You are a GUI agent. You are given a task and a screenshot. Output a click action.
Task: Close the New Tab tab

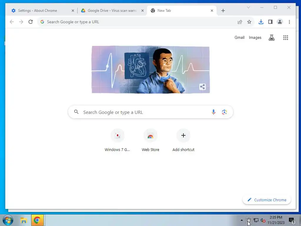point(212,11)
